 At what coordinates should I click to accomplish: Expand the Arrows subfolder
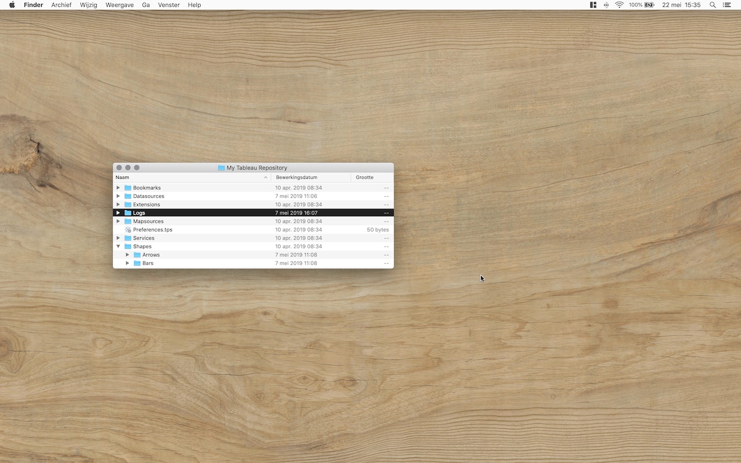(127, 255)
